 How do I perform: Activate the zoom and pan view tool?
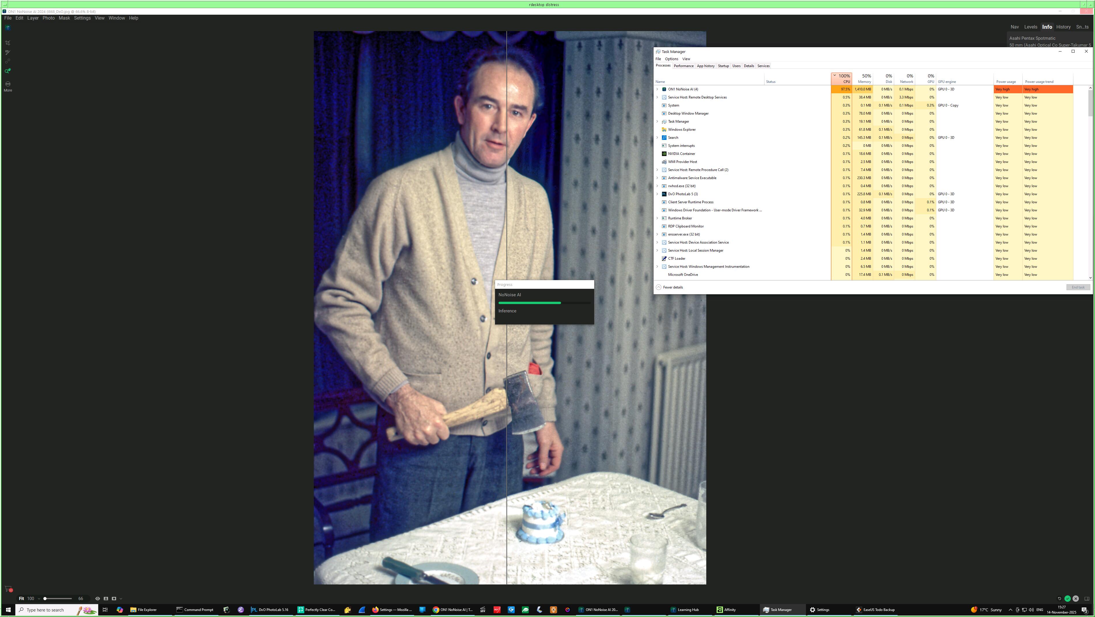coord(8,71)
